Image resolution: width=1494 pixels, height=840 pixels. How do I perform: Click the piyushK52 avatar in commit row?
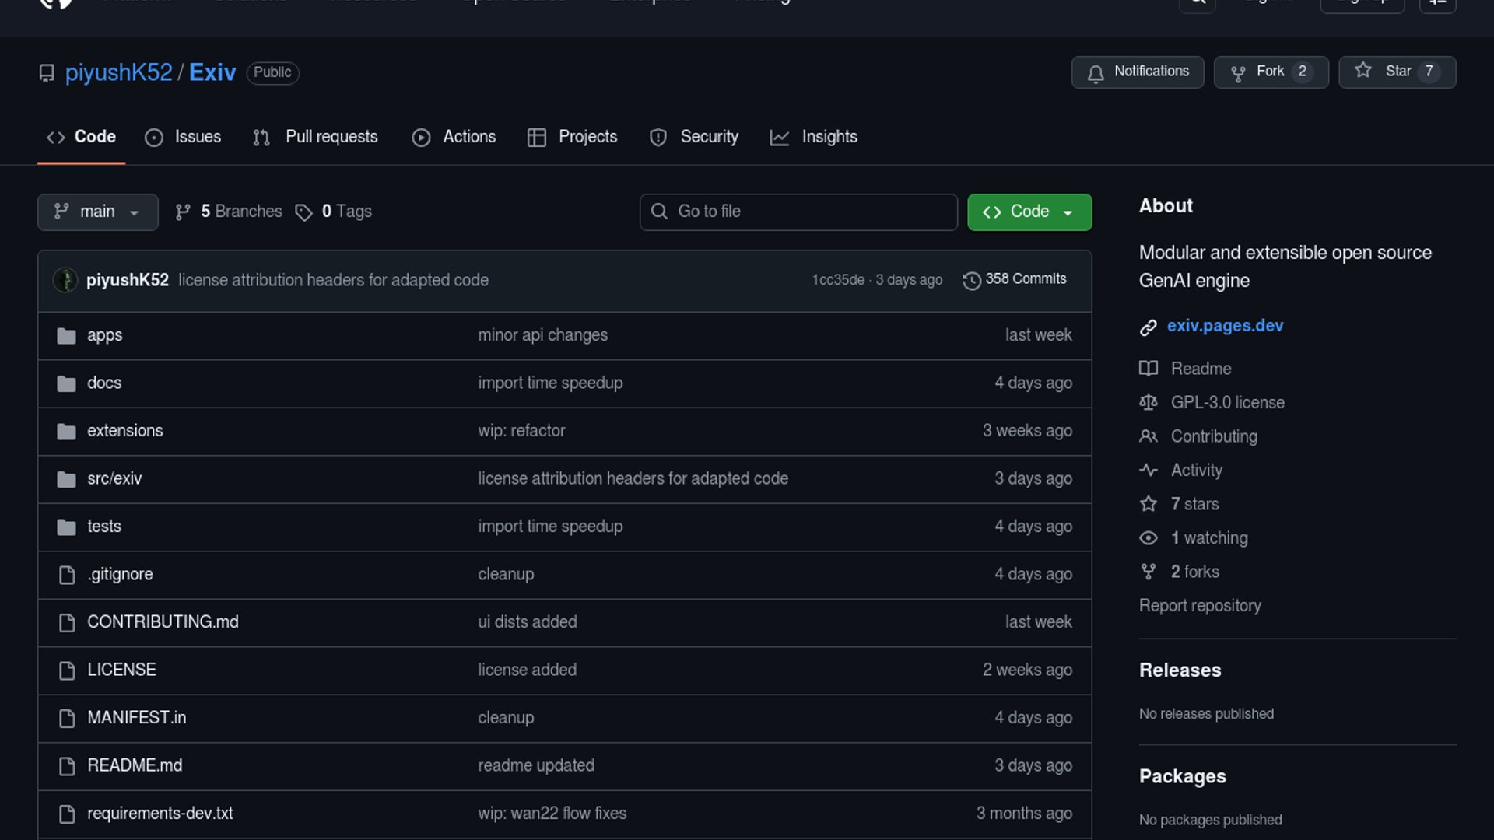click(65, 280)
